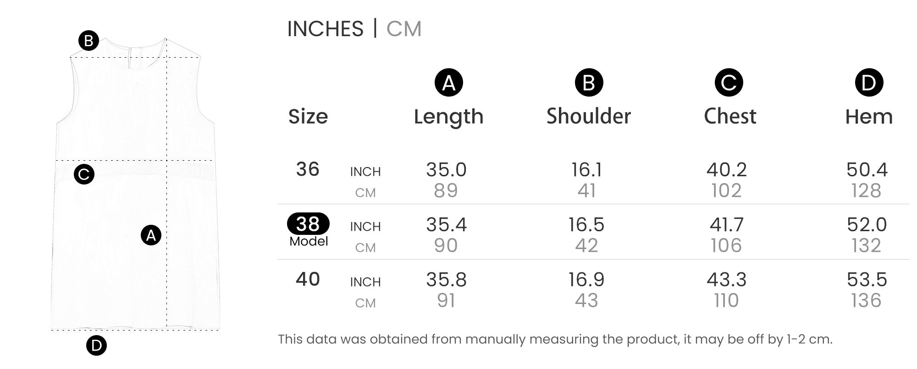Click the A marker on the garment diagram
917x369 pixels.
151,235
